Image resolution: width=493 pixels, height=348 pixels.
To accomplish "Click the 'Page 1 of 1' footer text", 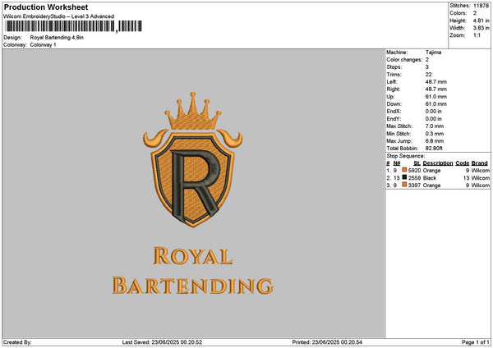I will (x=476, y=342).
